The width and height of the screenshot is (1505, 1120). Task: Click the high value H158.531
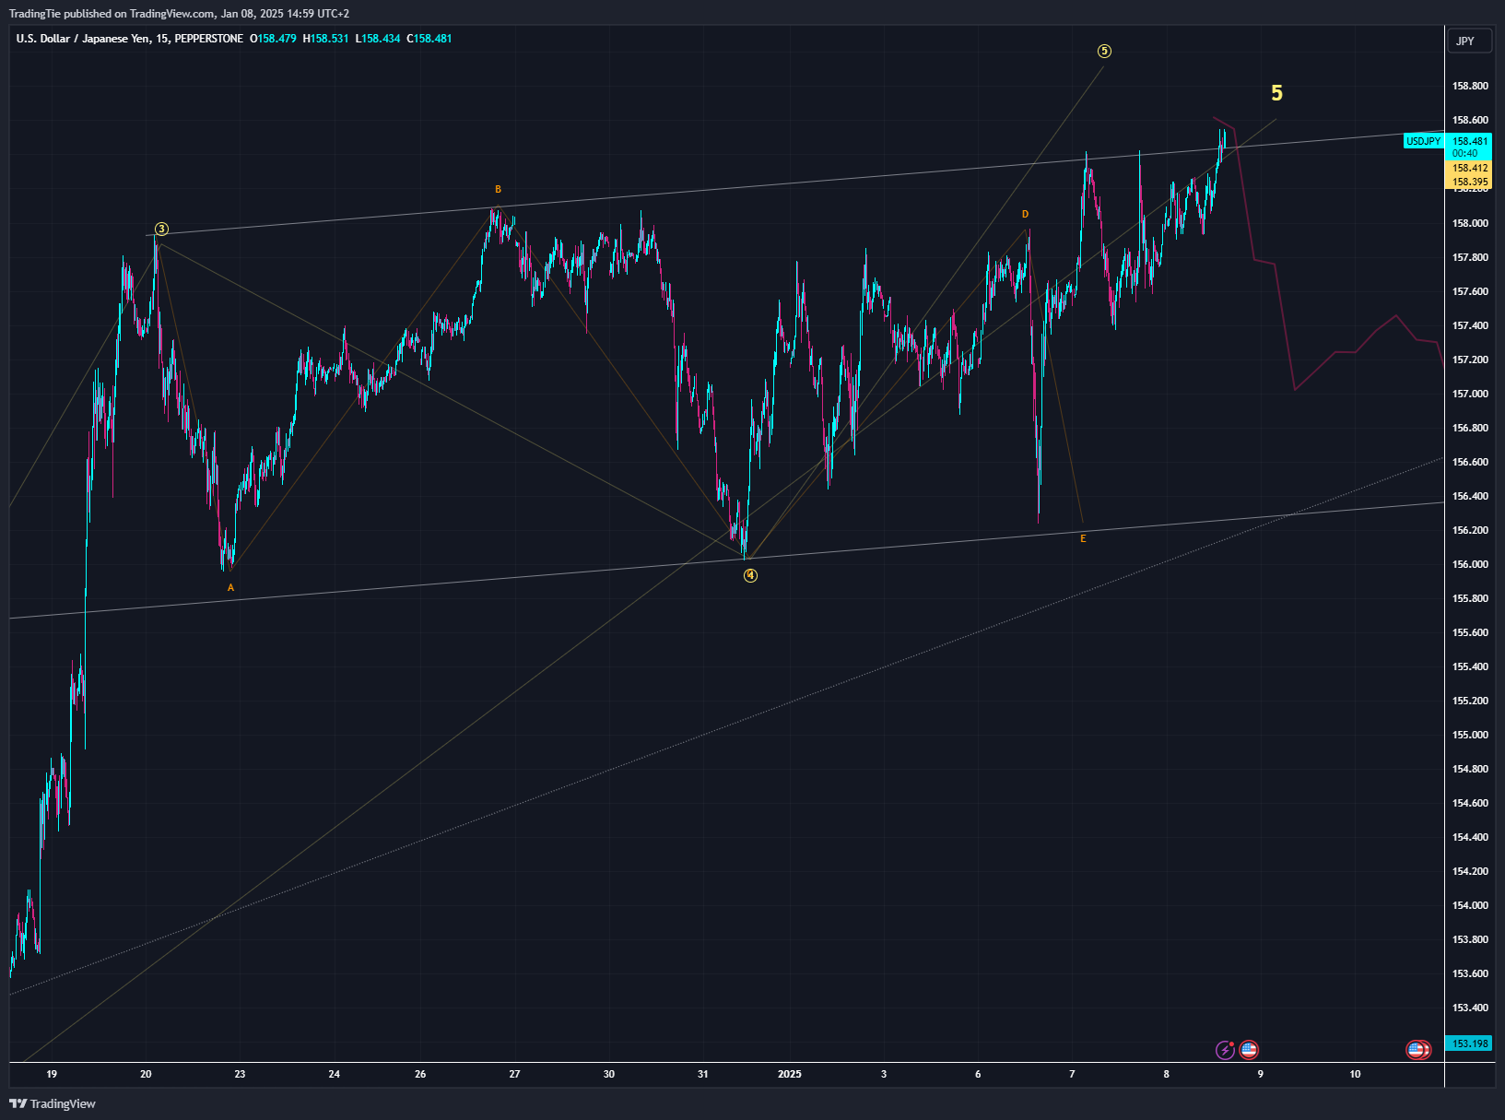point(326,39)
